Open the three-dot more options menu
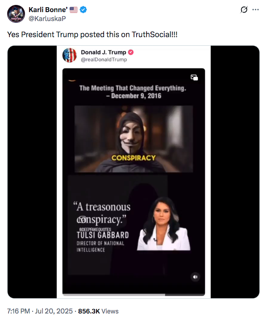The image size is (267, 322). tap(255, 10)
